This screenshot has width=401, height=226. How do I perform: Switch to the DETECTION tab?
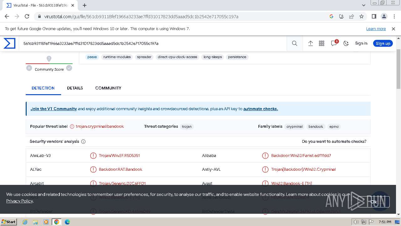click(x=43, y=88)
